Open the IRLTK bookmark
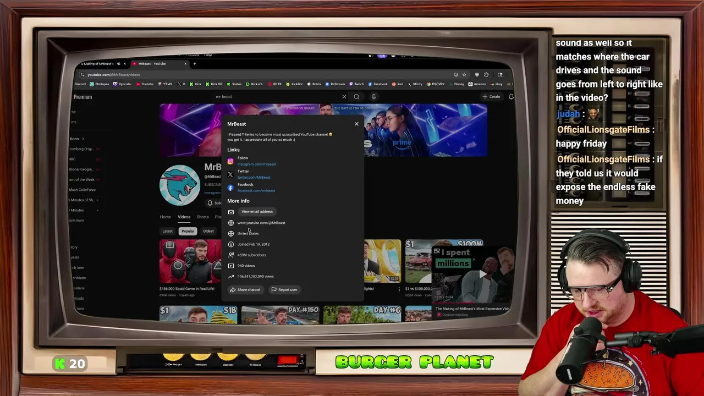 tap(276, 84)
